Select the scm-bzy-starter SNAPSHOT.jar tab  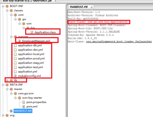pos(27,1)
